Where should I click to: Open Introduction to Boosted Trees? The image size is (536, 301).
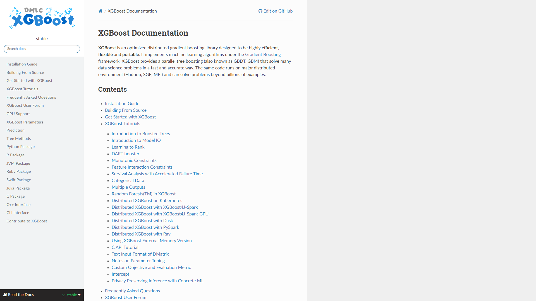coord(141,134)
